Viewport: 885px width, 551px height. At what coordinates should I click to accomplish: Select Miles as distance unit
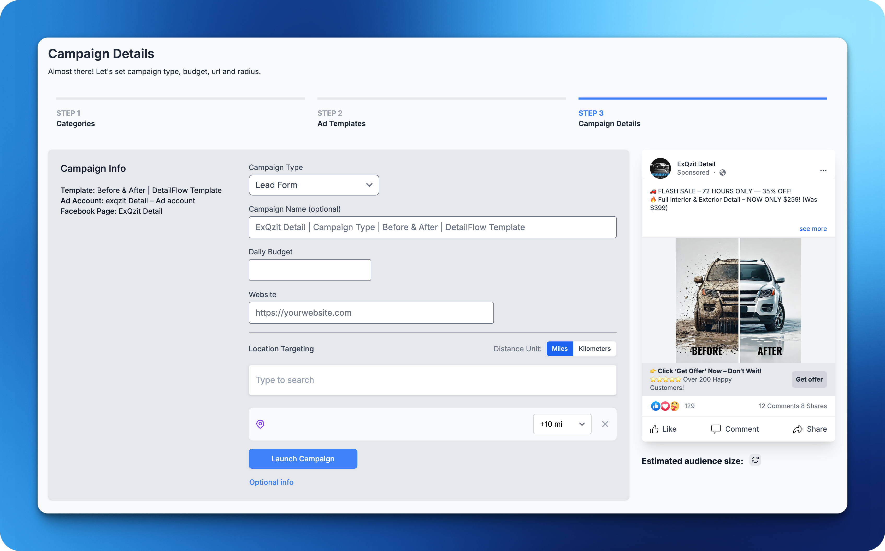(x=559, y=348)
